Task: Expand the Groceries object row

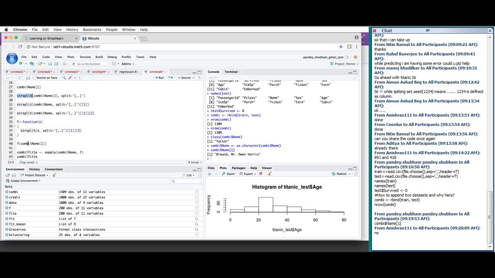Action: coord(7,230)
